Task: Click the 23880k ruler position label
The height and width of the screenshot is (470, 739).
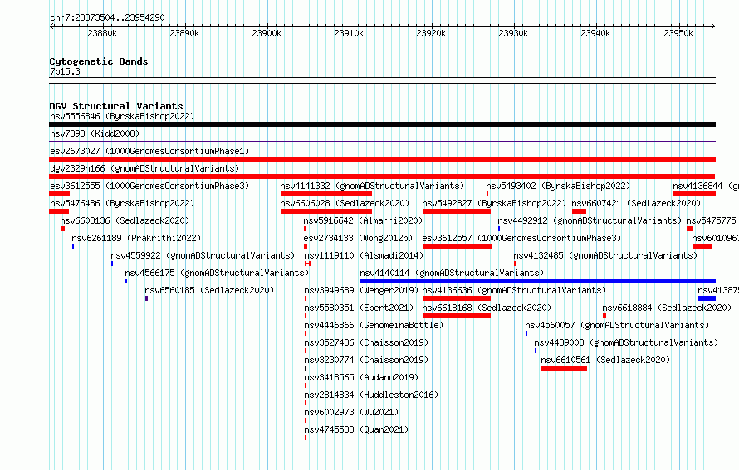Action: pos(102,33)
